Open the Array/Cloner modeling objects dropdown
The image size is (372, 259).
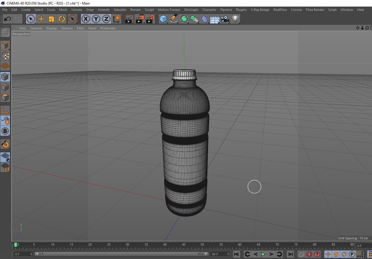pos(194,19)
